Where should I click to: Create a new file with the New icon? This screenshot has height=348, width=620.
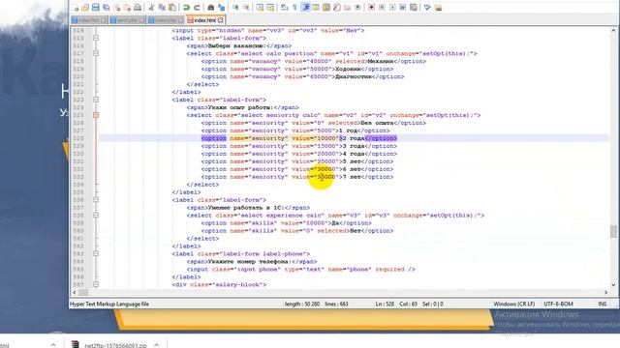coord(75,8)
